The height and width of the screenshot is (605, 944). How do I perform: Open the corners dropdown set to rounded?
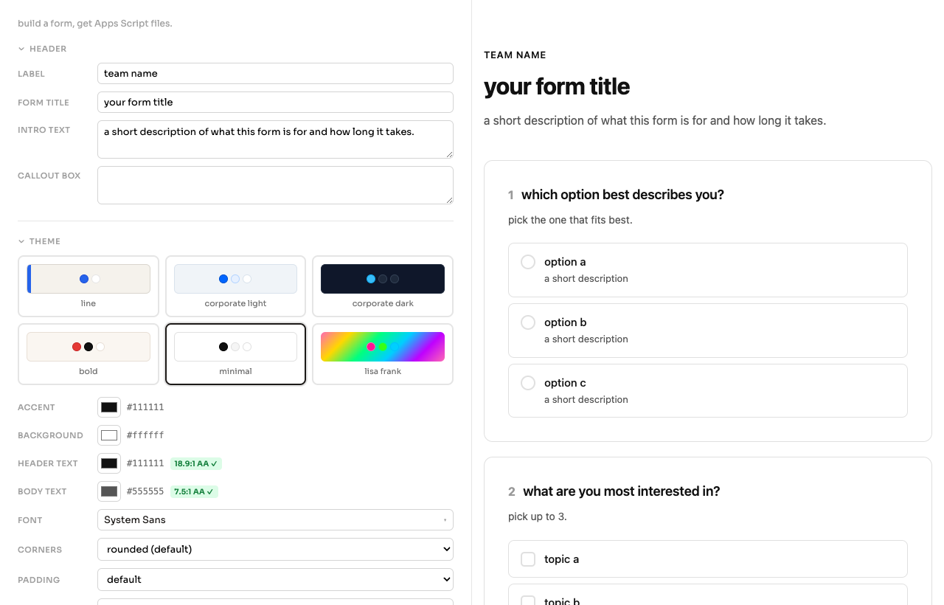tap(275, 549)
